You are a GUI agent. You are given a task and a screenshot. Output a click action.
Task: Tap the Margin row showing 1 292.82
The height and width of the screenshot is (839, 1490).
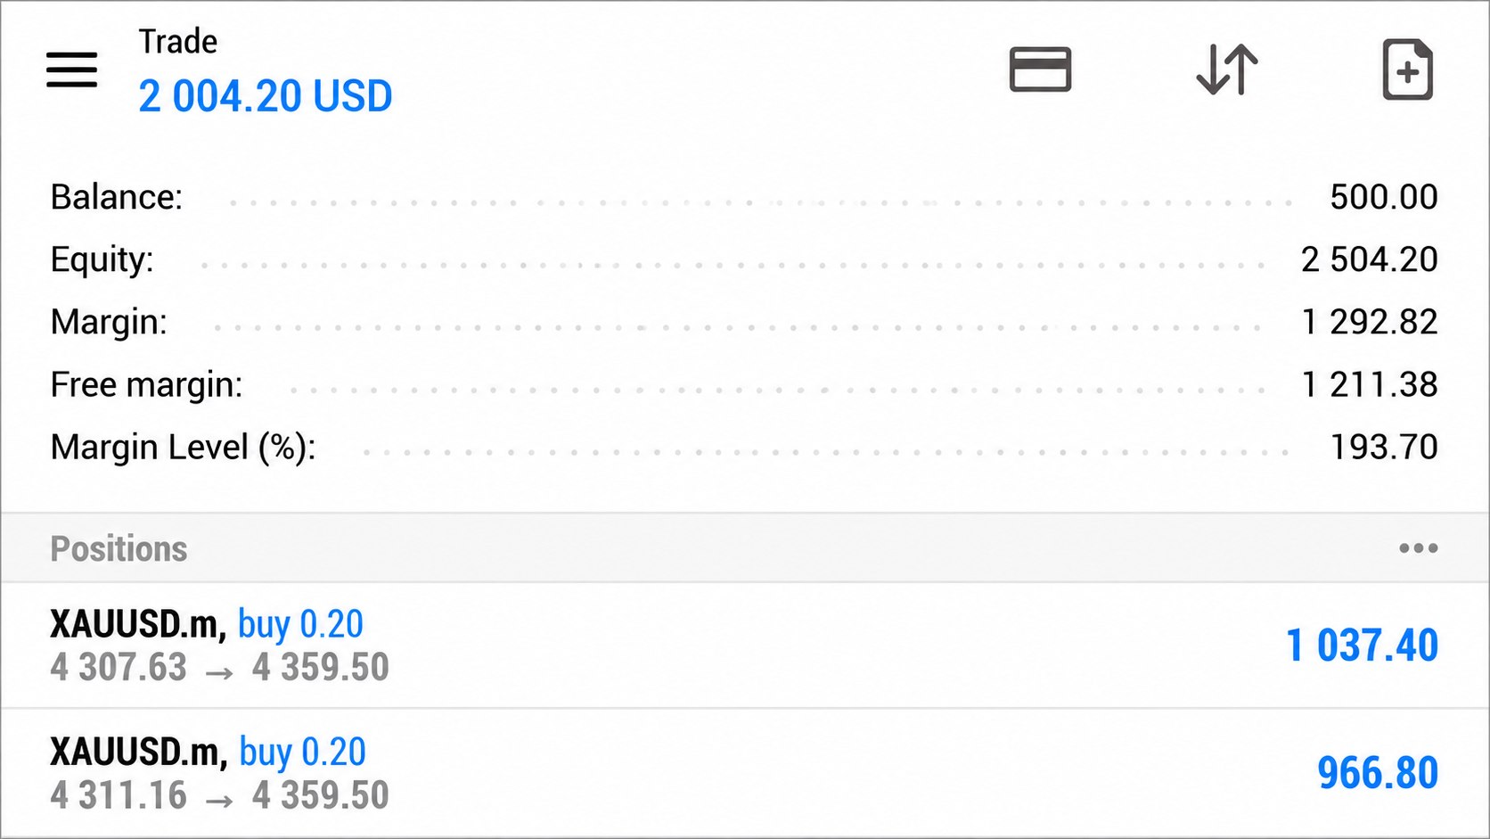(x=744, y=322)
